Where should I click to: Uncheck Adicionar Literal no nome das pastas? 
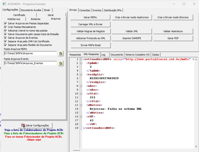[6, 30]
